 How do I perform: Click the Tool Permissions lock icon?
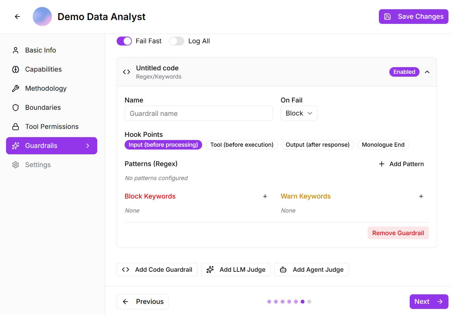click(x=16, y=127)
